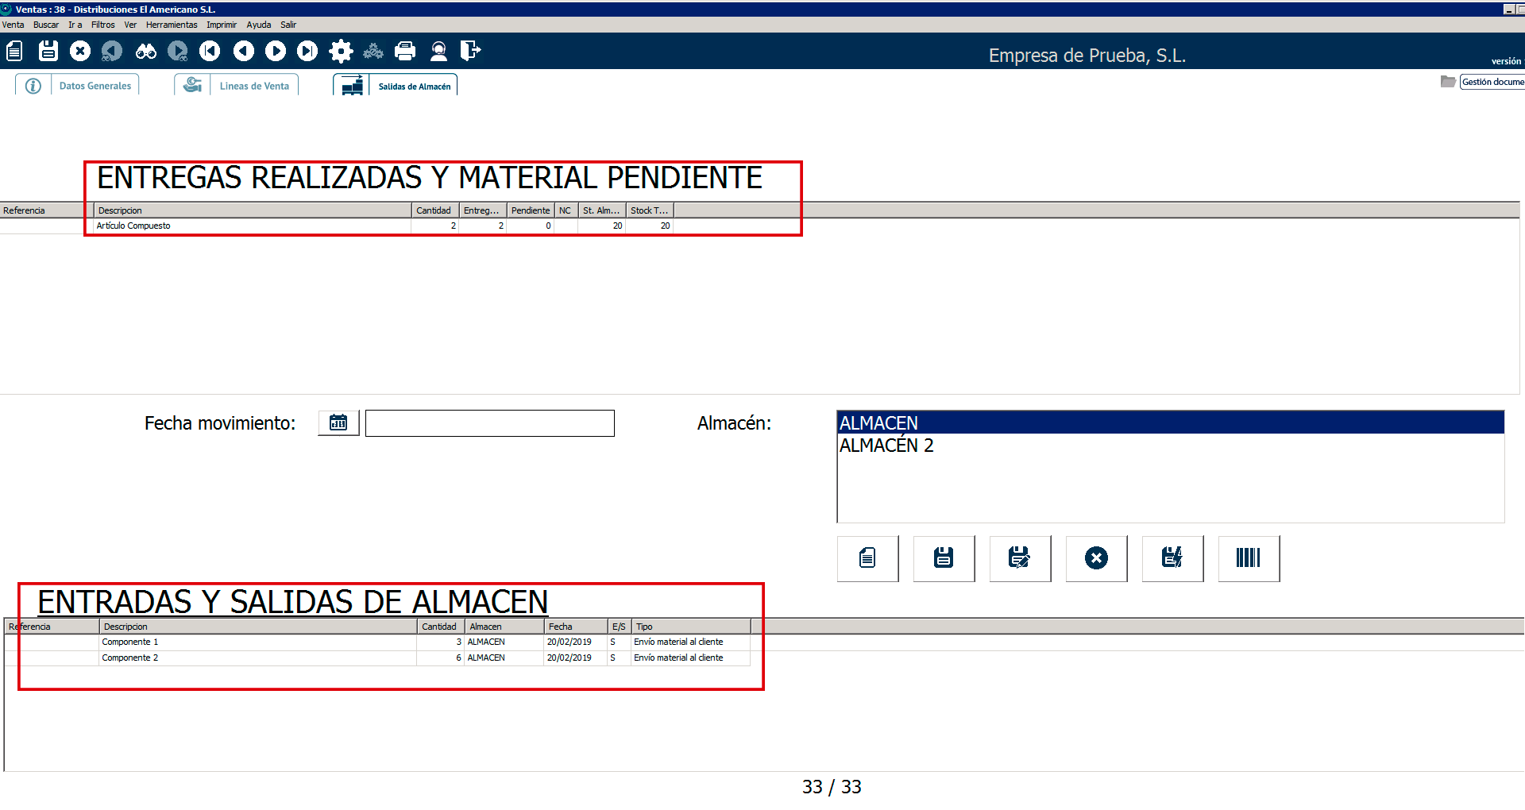Click the barcode button below warehouse list

(x=1248, y=558)
